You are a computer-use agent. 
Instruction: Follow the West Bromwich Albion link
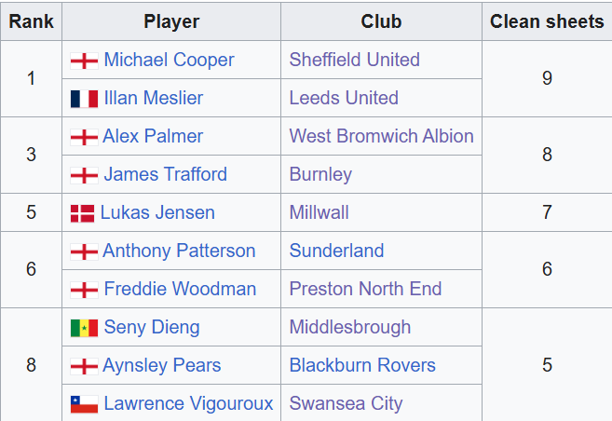pyautogui.click(x=381, y=136)
